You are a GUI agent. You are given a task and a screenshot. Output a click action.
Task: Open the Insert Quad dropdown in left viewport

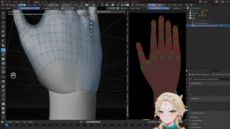[x=12, y=8]
